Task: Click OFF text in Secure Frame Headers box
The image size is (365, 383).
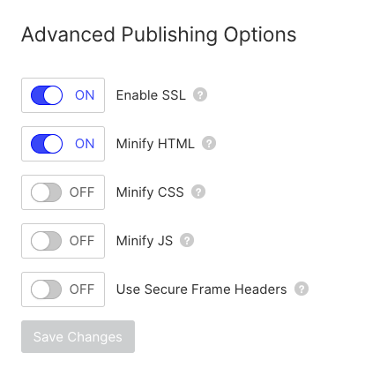Action: click(x=82, y=289)
